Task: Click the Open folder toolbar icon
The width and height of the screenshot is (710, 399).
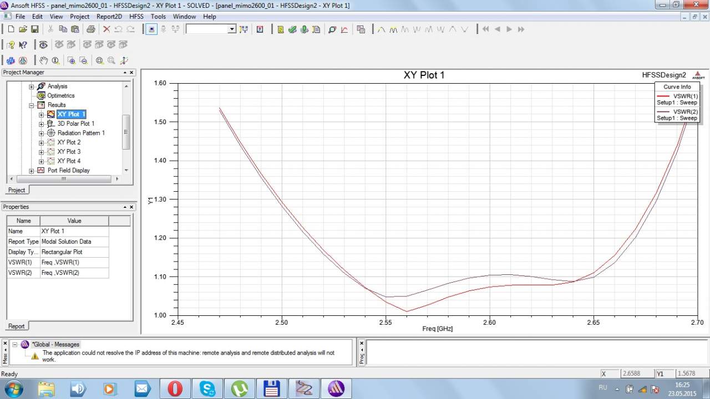Action: 23,29
